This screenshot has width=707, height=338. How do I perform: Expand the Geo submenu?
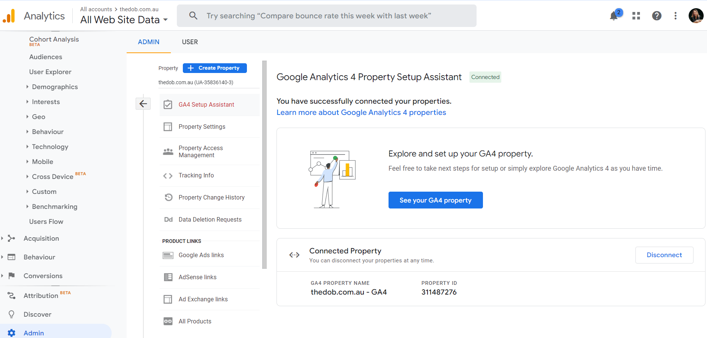pos(27,116)
